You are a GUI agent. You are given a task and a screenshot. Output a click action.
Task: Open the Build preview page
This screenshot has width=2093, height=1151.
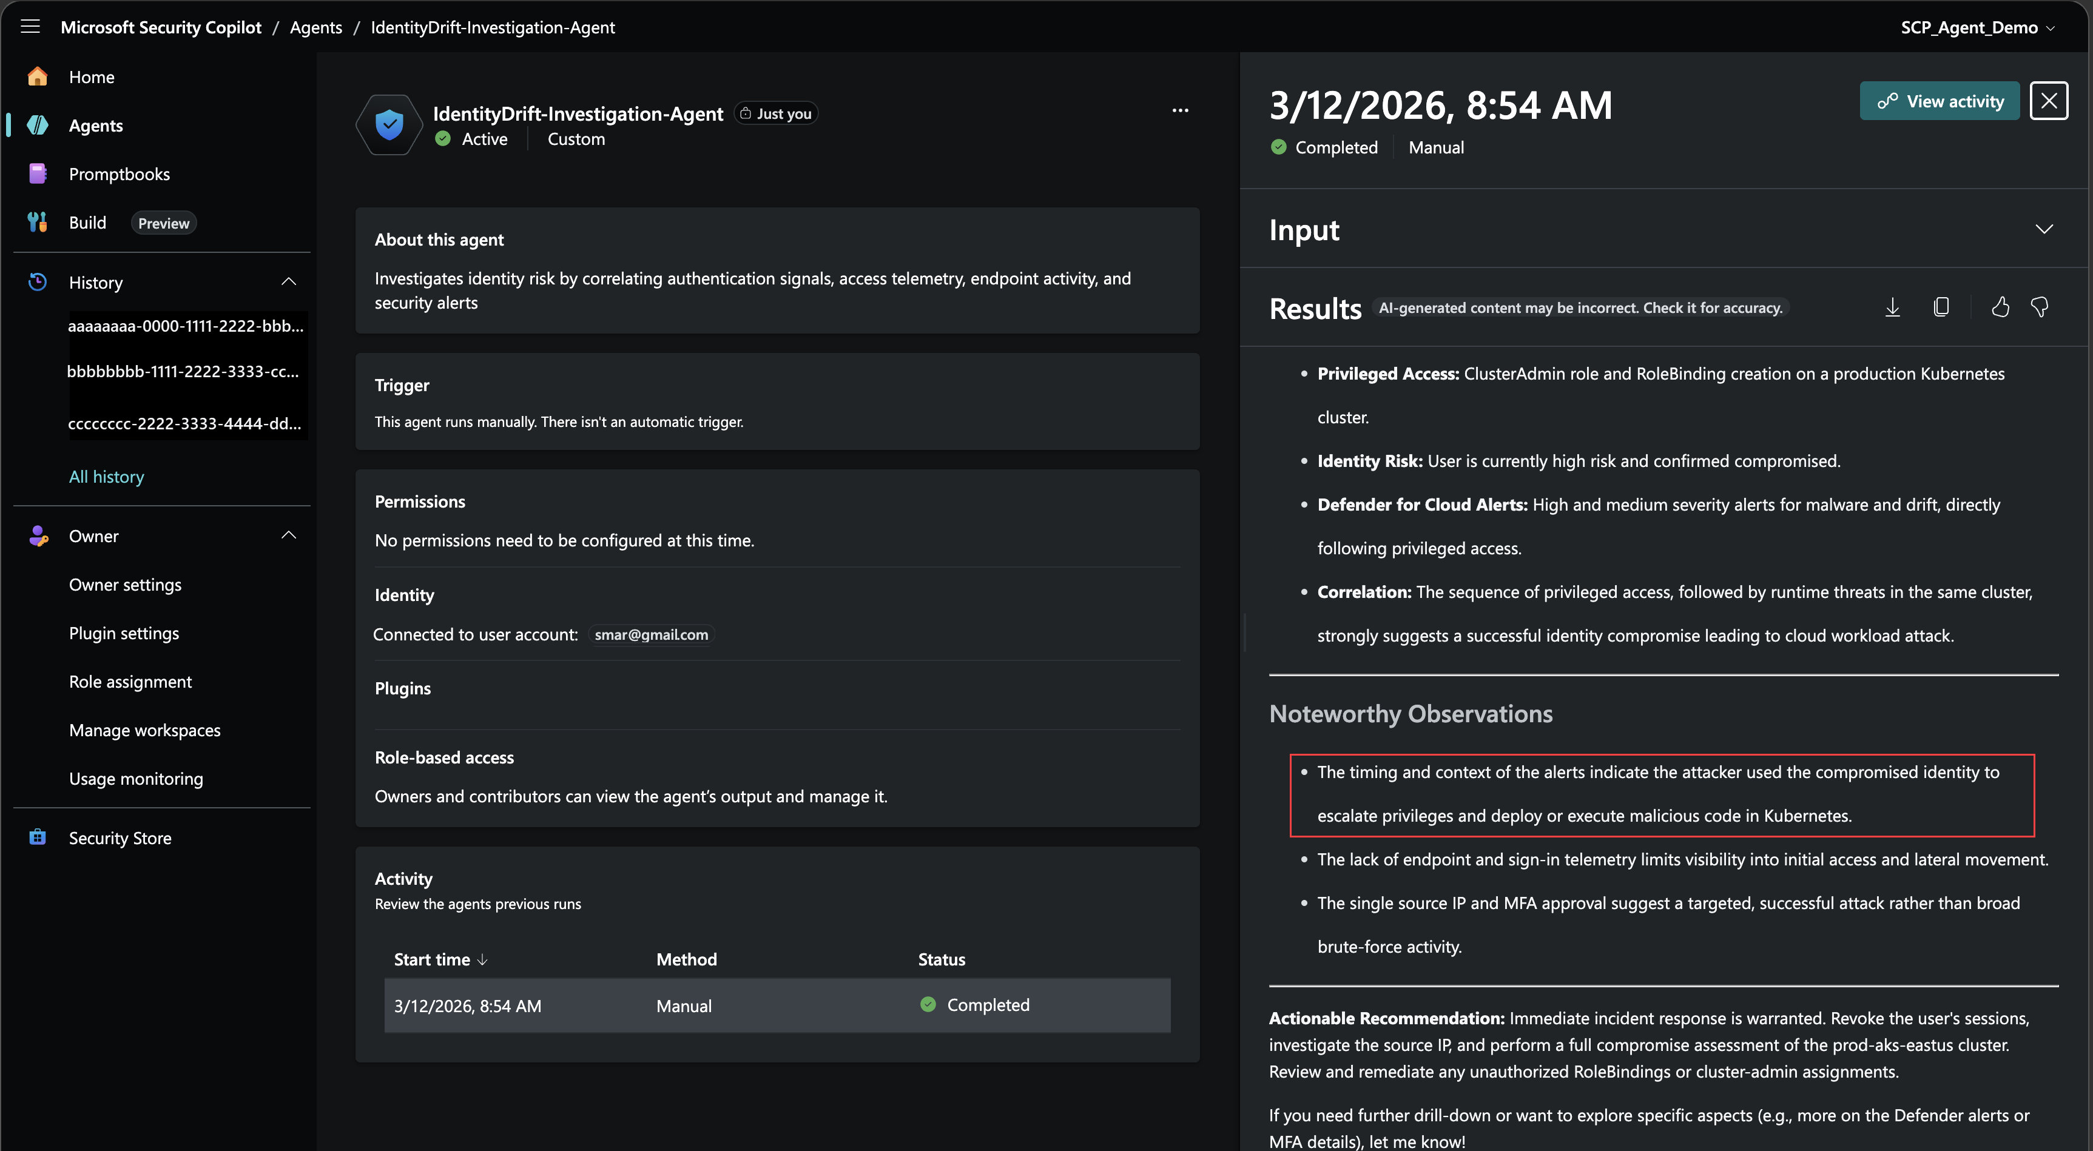point(88,223)
